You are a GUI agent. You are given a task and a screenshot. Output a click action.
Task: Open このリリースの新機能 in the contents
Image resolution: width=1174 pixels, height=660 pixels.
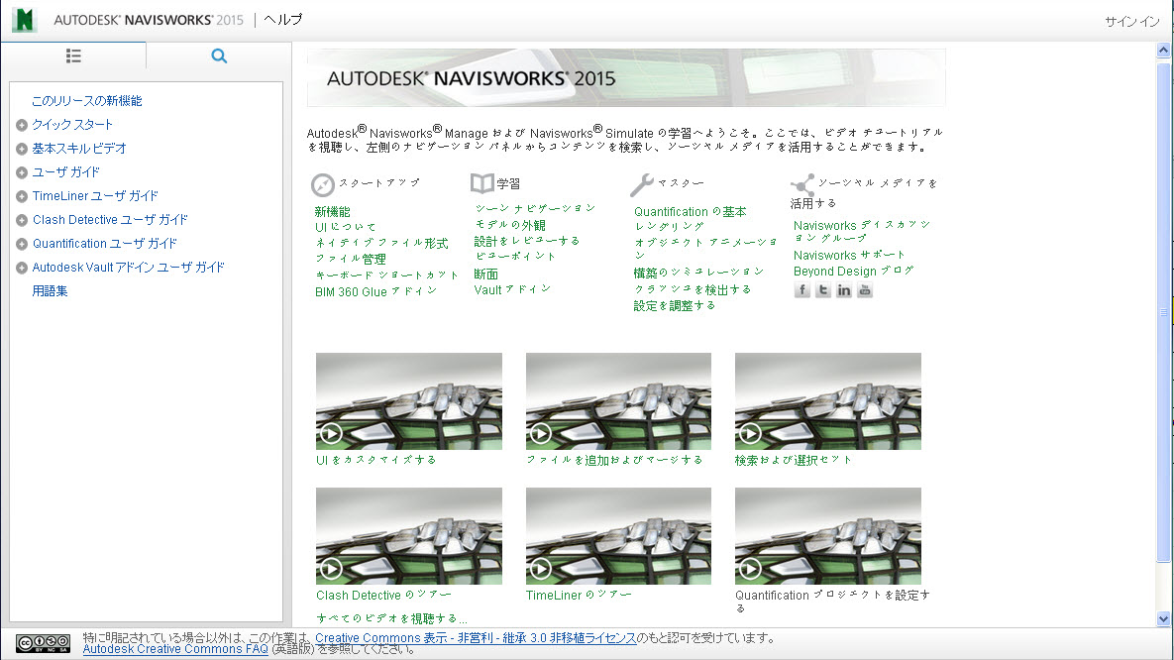point(86,100)
